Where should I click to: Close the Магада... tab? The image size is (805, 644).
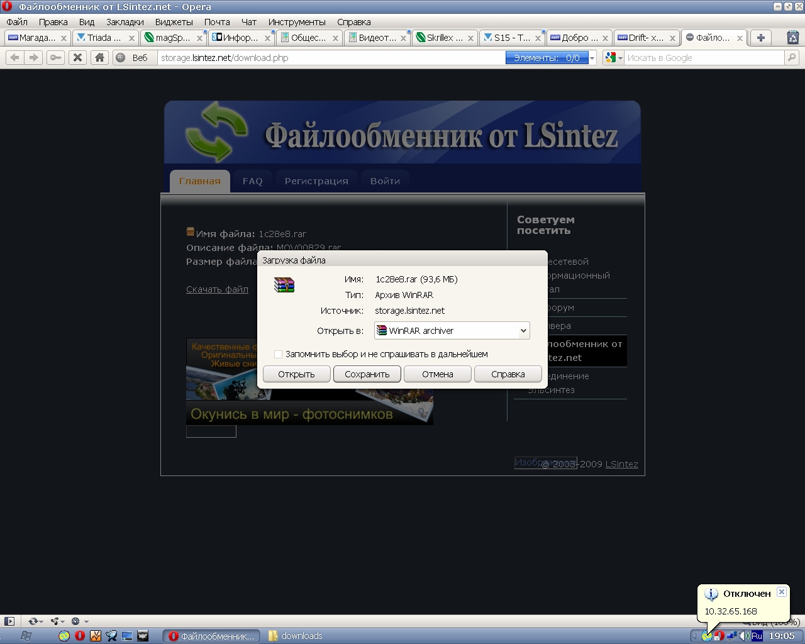pos(64,38)
